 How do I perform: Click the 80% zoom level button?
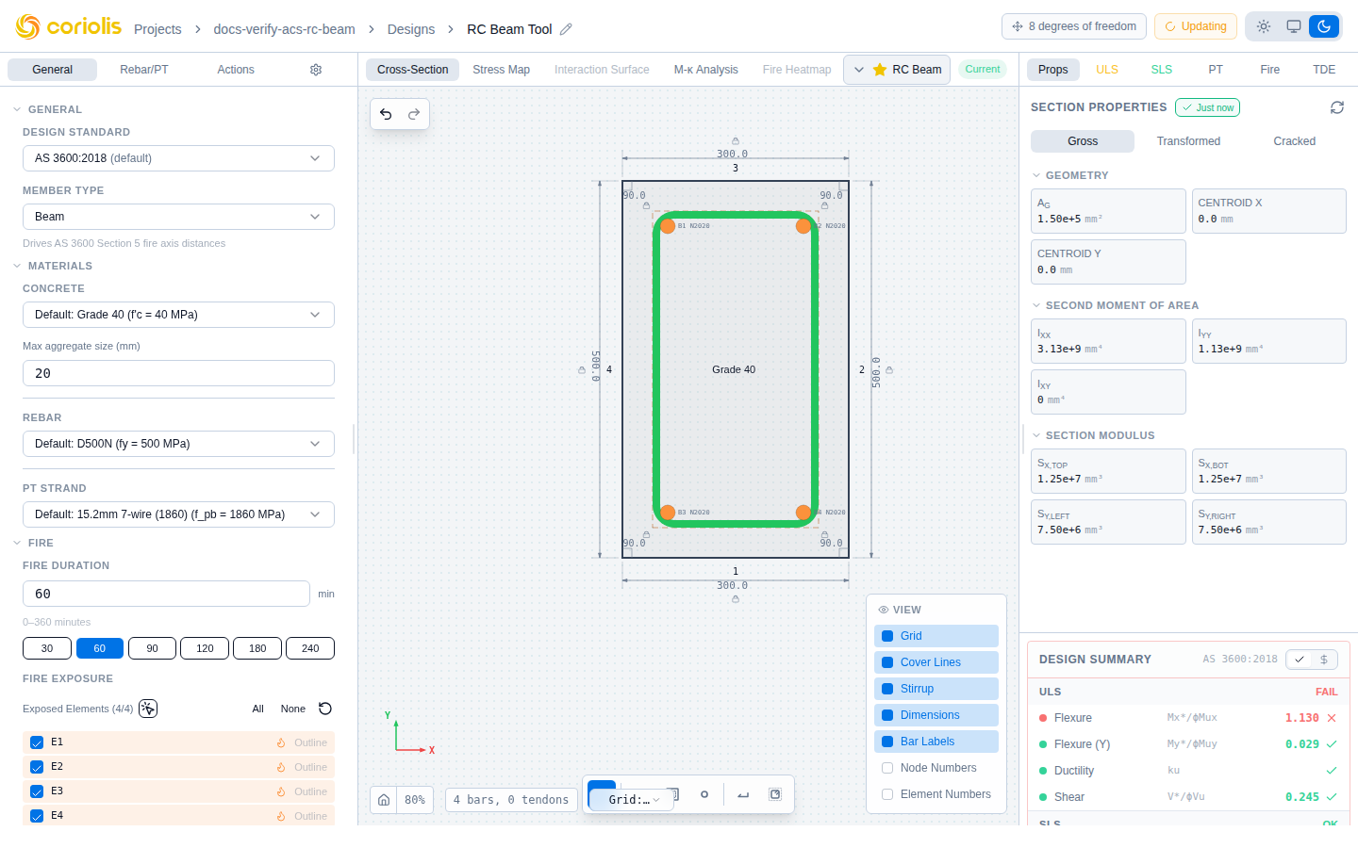coord(415,799)
